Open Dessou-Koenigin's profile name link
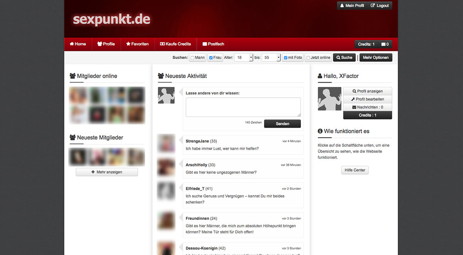Screen dimensions: 463x255 tap(202, 248)
